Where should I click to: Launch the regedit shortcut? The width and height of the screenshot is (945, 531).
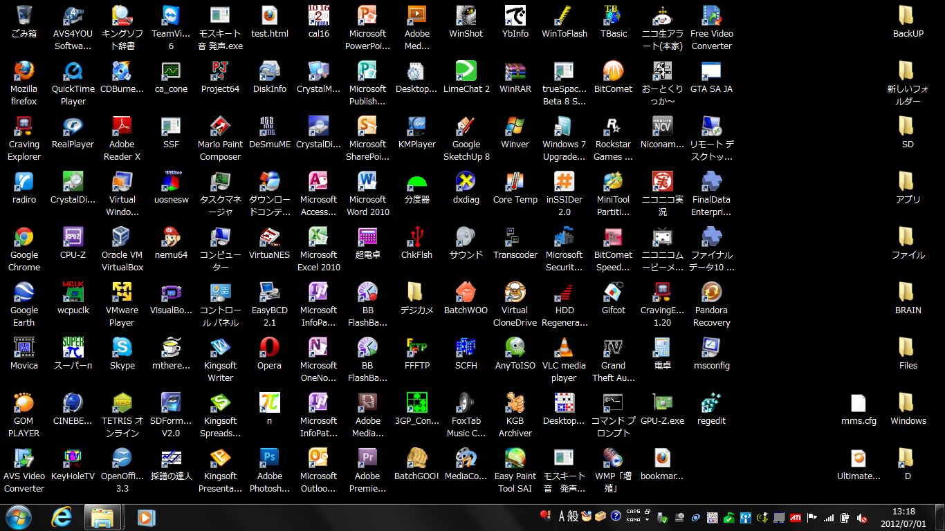point(711,409)
